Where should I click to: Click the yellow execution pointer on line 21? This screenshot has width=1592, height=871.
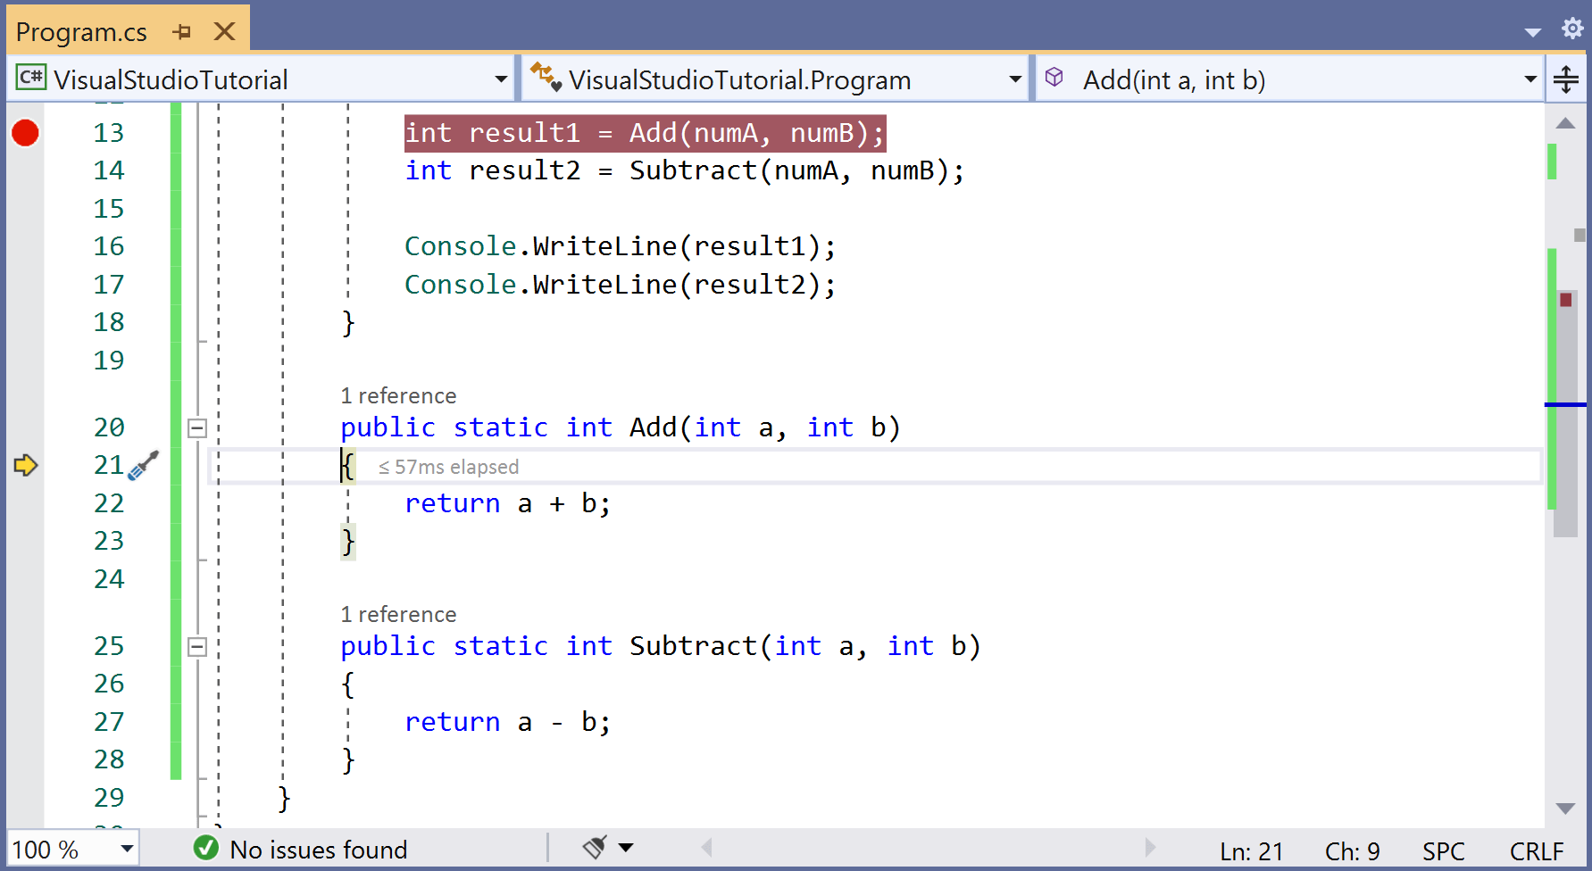(25, 465)
